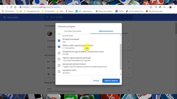Reload the page with the refresh icon

click(11, 7)
